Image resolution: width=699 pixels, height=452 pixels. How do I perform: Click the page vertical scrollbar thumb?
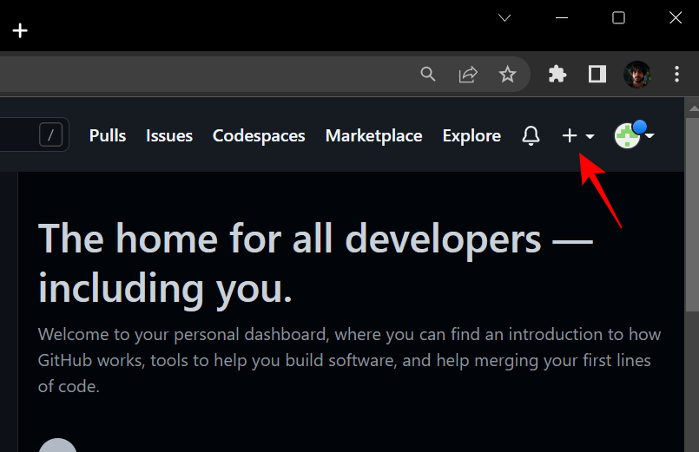692,213
